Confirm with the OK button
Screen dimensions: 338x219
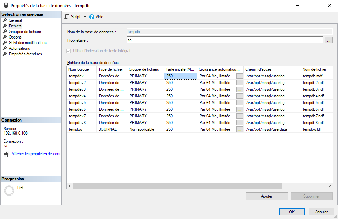(x=292, y=212)
